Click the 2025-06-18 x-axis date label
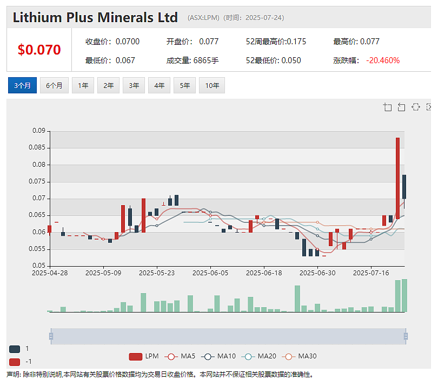438x387 pixels. point(264,273)
